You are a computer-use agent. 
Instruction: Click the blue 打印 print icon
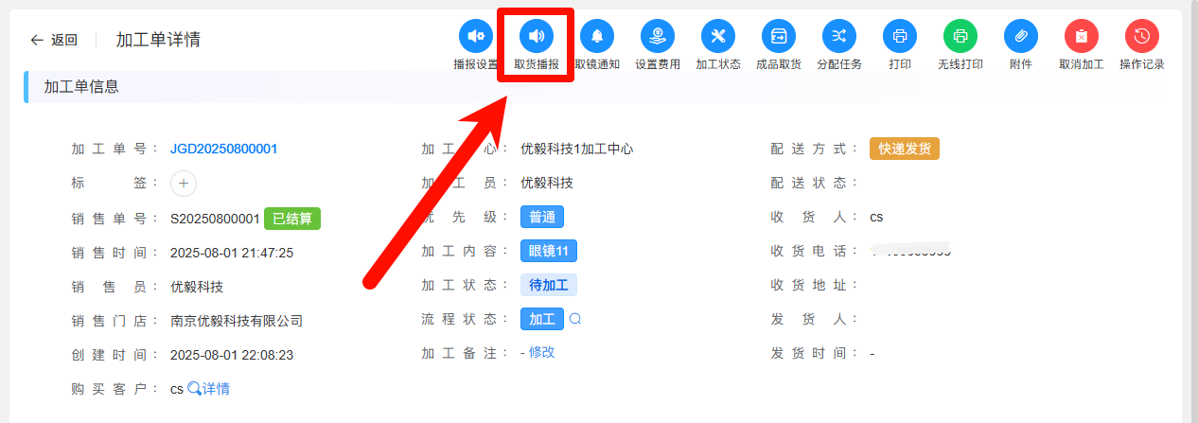click(900, 37)
